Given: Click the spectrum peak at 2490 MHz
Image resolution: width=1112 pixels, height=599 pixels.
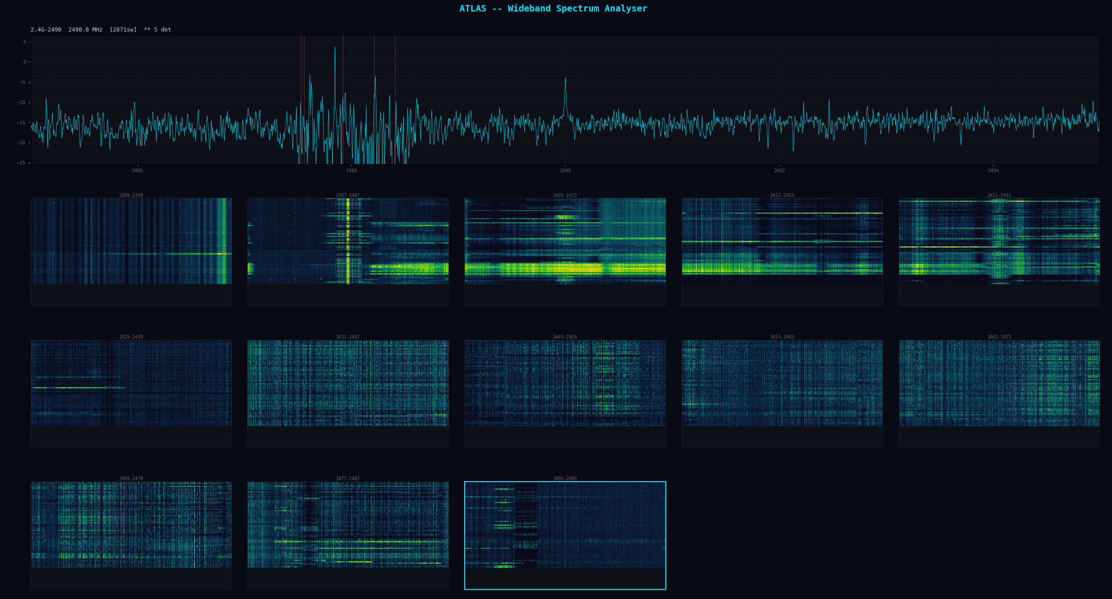Looking at the screenshot, I should pos(565,79).
